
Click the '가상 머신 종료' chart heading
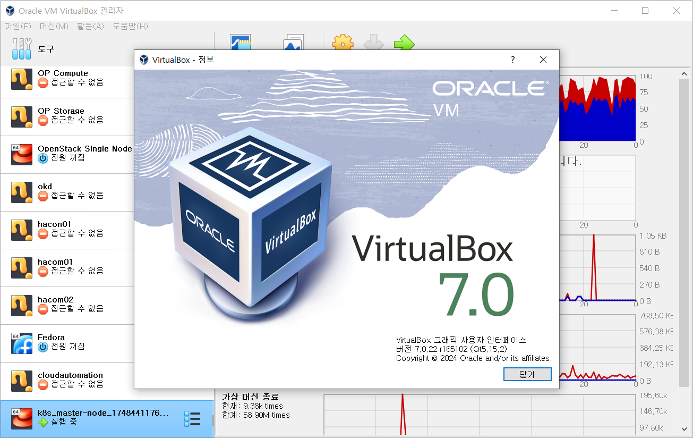pyautogui.click(x=250, y=397)
